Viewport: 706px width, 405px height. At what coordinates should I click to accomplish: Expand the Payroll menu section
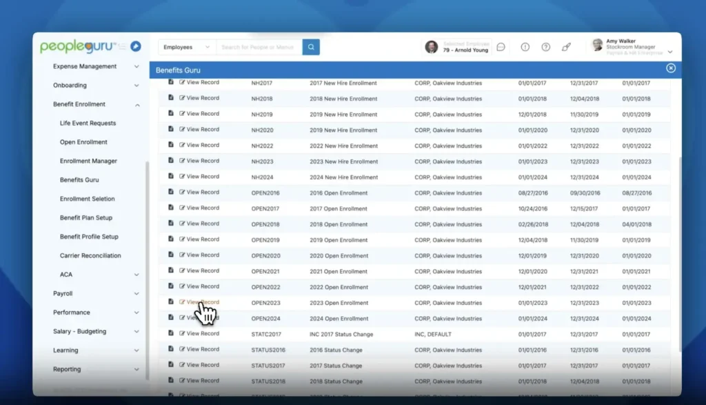(x=137, y=294)
